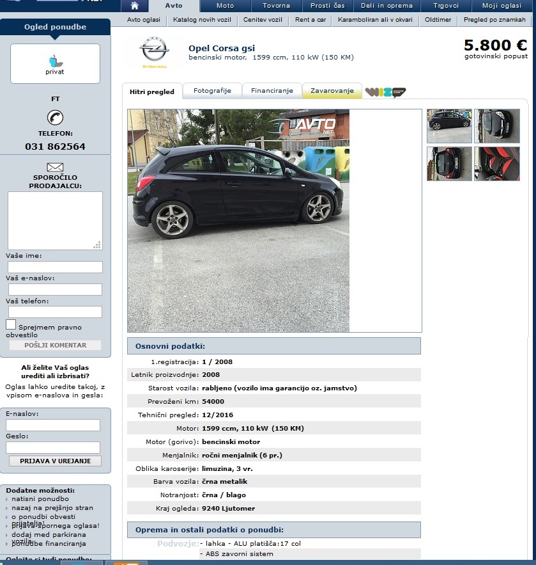
Task: Open Karamboliran ali v okvari submenu
Action: point(375,20)
